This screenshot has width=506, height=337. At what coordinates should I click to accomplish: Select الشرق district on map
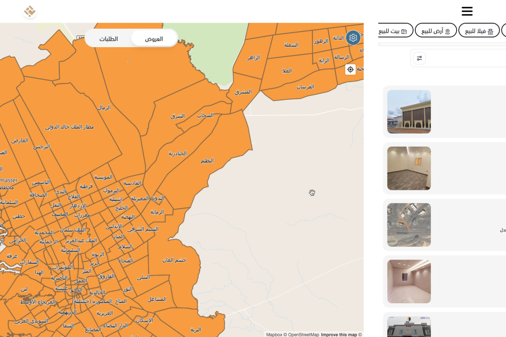click(178, 116)
